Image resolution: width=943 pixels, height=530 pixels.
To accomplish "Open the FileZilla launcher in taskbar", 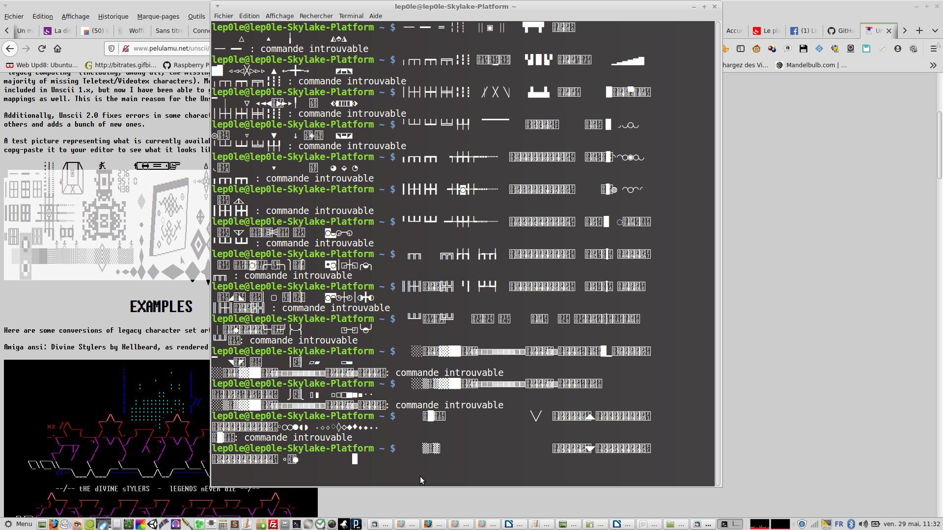I will 273,524.
